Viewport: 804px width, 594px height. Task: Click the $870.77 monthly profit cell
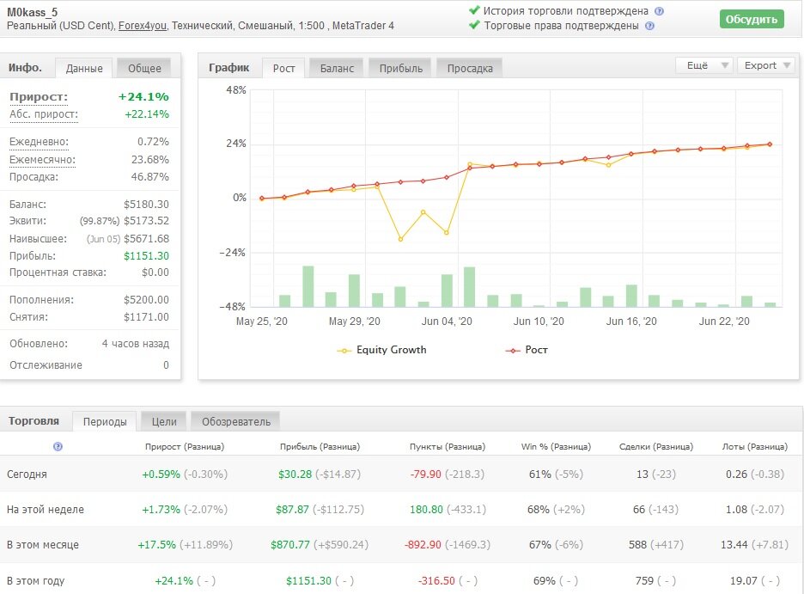[x=290, y=545]
